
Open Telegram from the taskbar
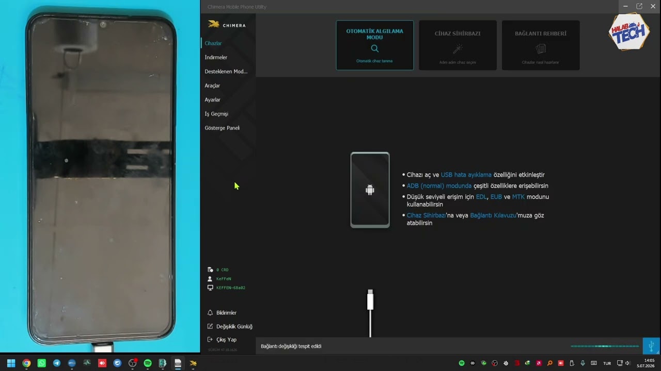tap(57, 363)
